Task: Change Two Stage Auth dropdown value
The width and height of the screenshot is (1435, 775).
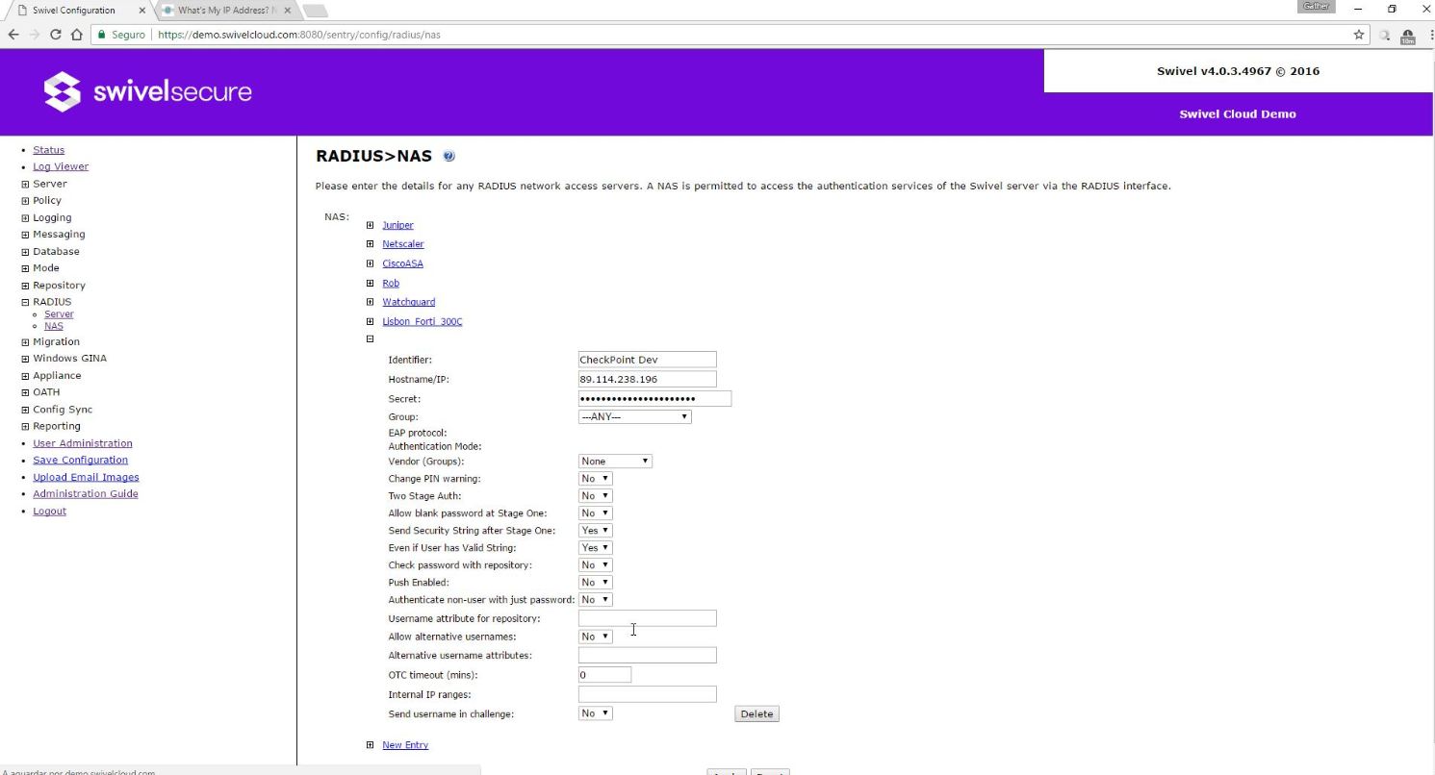Action: click(x=595, y=496)
